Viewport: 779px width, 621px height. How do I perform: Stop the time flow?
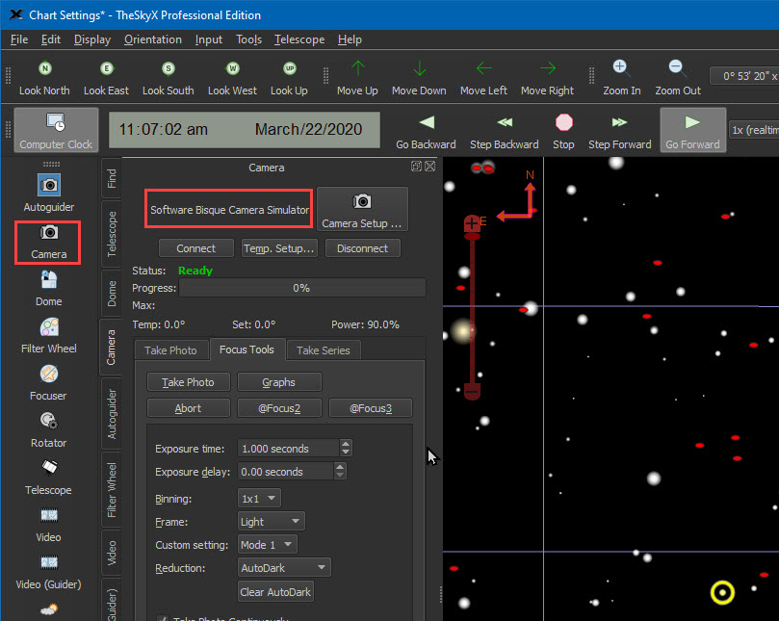coord(563,131)
